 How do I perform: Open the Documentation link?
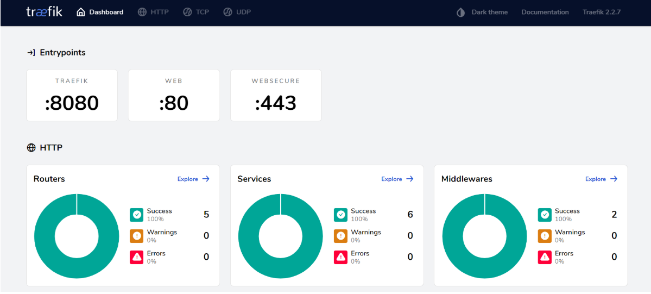coord(545,12)
